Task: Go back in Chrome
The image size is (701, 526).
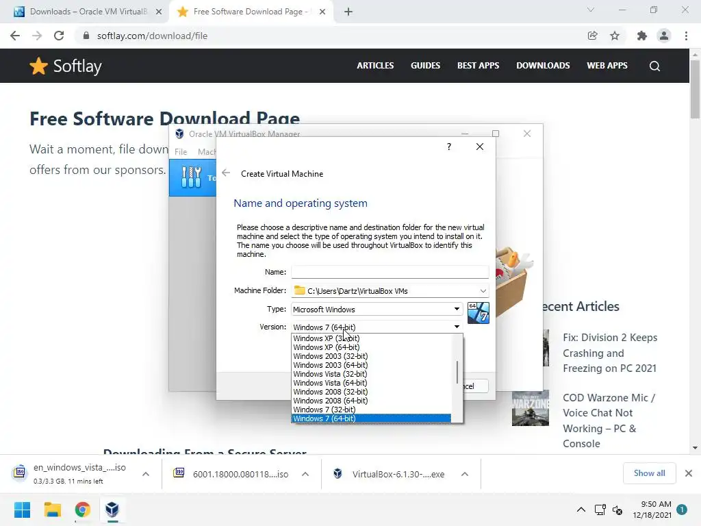Action: coord(15,36)
